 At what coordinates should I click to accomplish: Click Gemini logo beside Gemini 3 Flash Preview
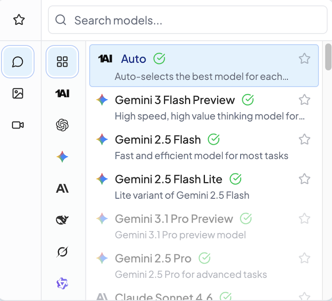[102, 99]
